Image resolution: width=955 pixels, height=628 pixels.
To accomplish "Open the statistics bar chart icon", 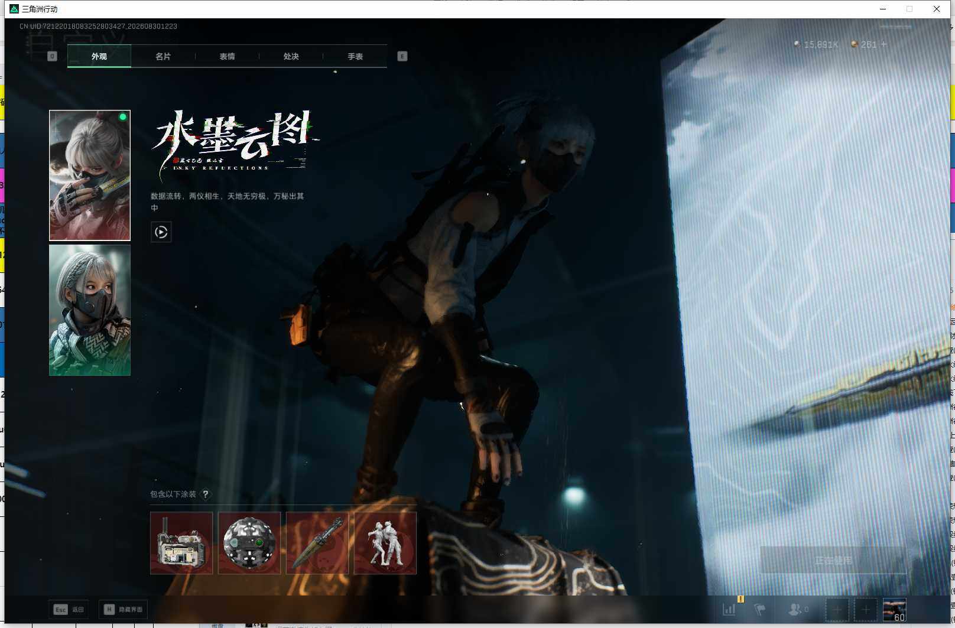I will (729, 609).
